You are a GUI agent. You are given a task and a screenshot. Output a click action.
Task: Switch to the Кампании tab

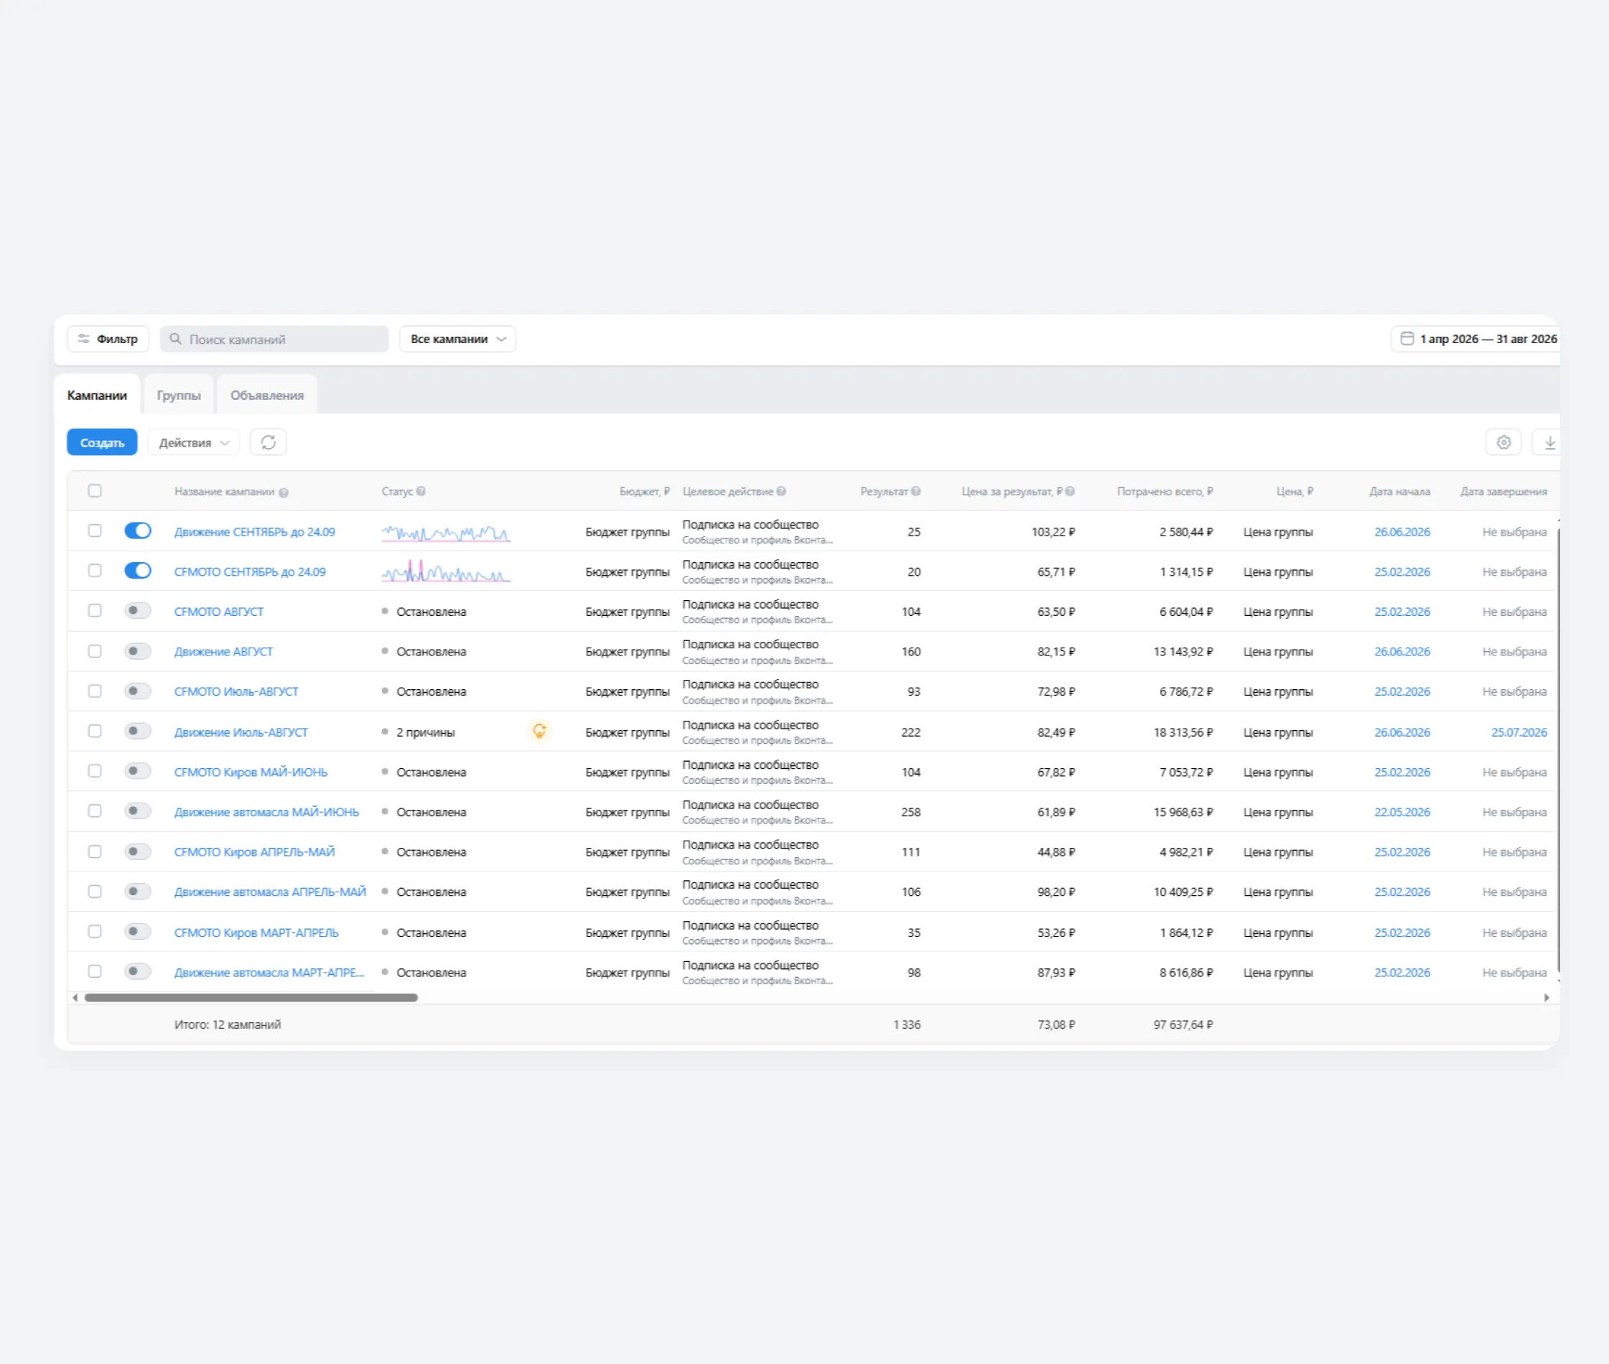(x=97, y=395)
